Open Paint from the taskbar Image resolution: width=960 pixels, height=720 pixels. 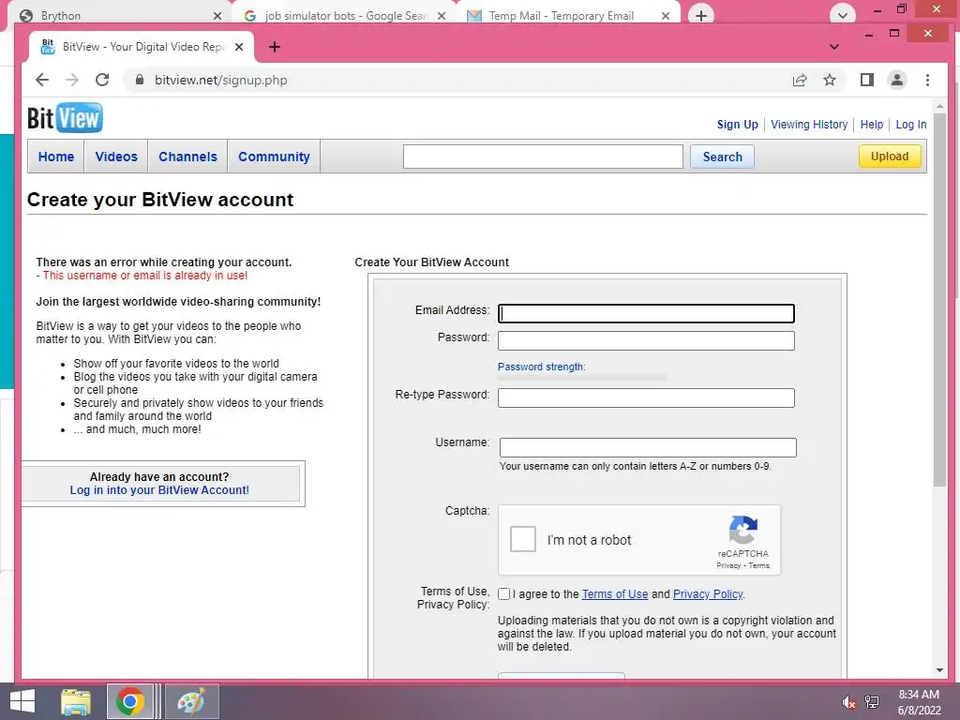coord(191,701)
